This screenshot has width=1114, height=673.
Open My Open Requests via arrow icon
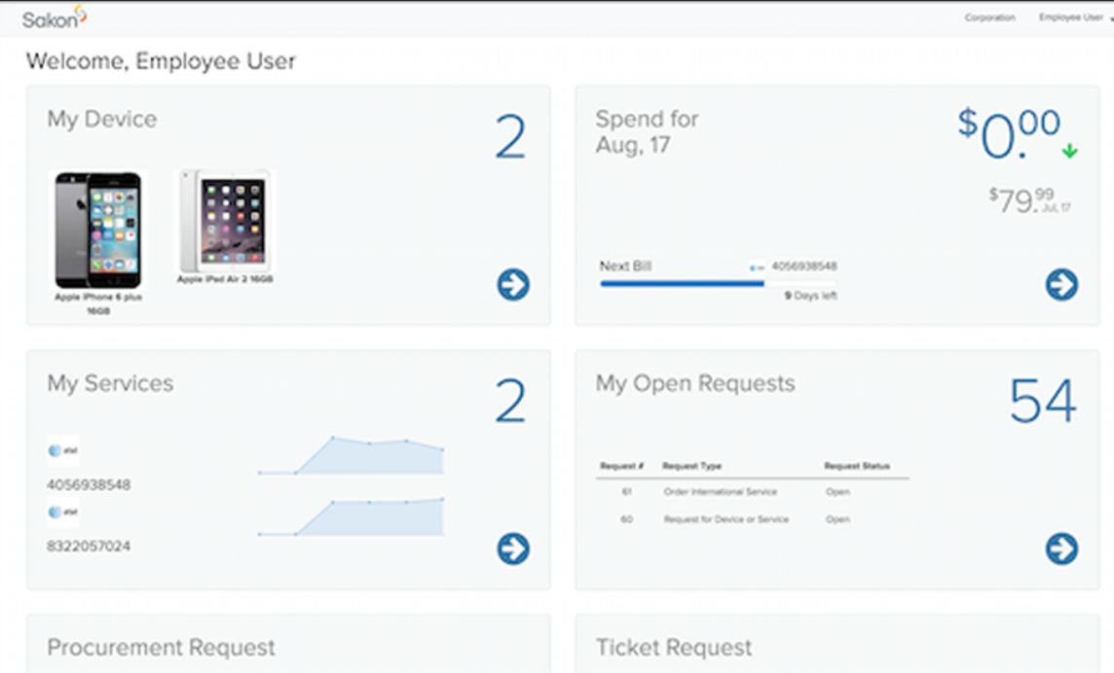point(1060,549)
